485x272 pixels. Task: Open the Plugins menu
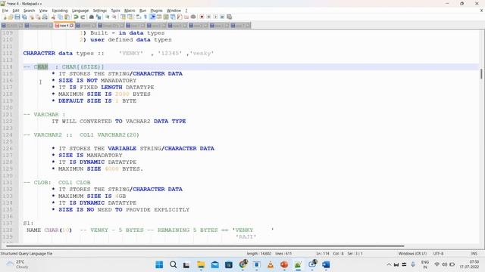(156, 11)
